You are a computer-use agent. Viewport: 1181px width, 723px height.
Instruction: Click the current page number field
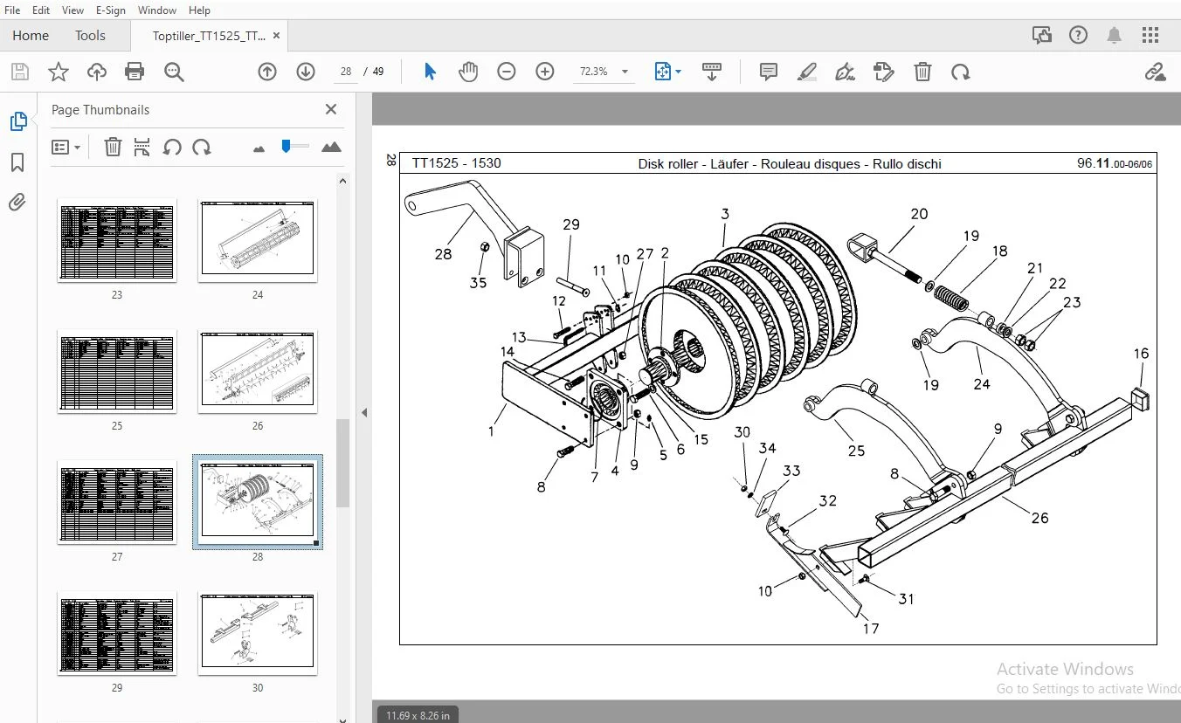346,72
